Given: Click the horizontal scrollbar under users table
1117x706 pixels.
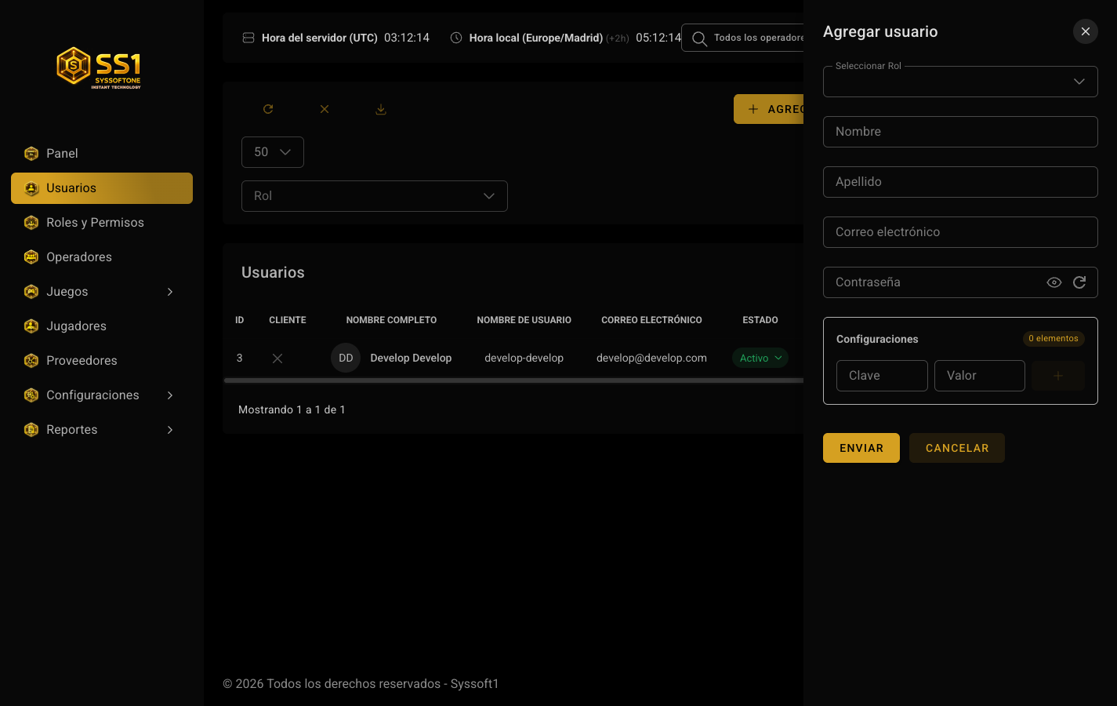Looking at the screenshot, I should click(x=514, y=380).
